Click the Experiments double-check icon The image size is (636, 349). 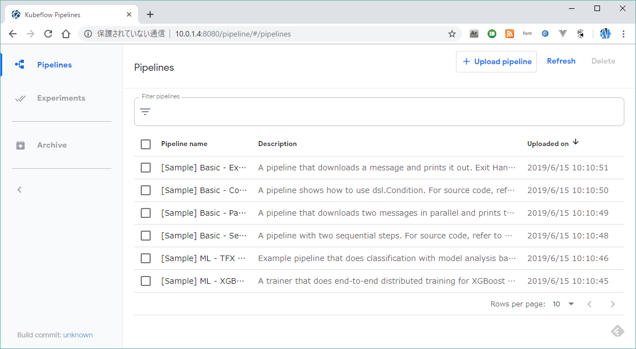pos(20,98)
